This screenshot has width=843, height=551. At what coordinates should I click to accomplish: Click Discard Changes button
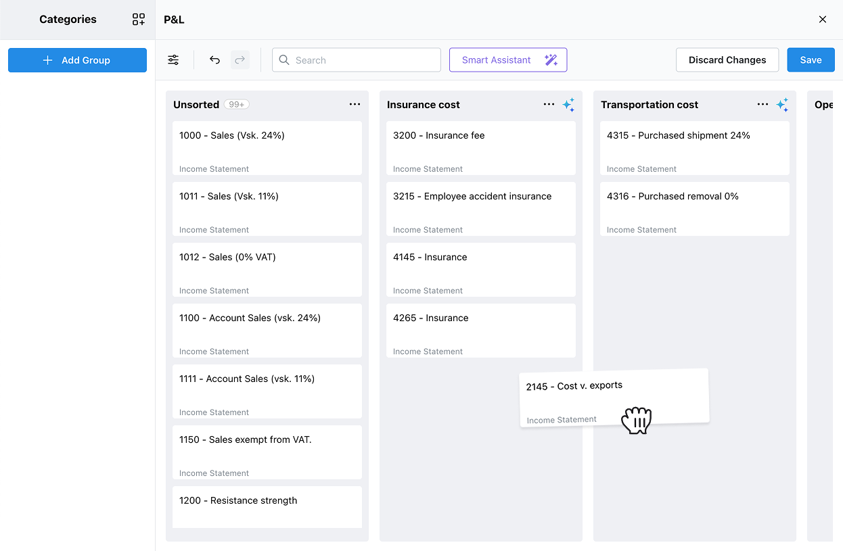pos(727,60)
